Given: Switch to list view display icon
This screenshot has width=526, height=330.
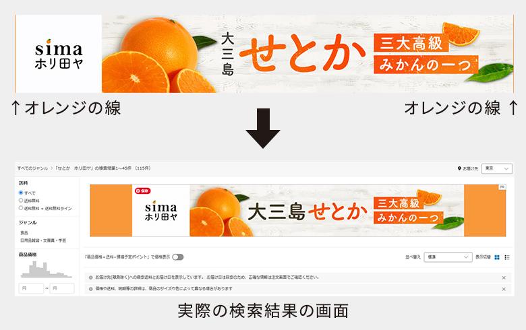Looking at the screenshot, I should [507, 257].
